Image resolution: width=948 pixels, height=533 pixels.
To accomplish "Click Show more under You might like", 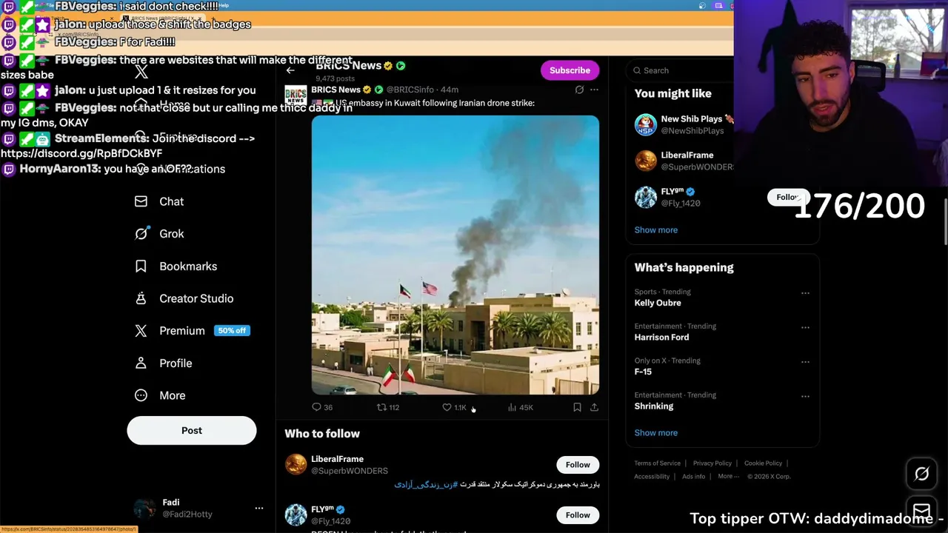I will click(655, 229).
